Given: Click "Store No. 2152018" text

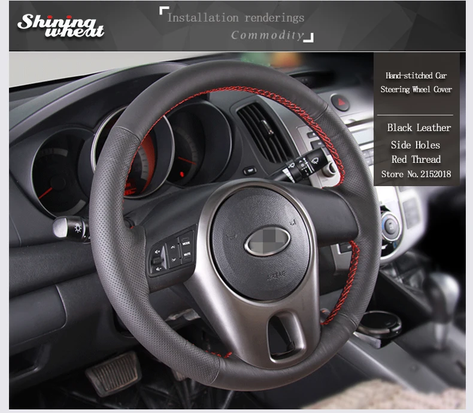Looking at the screenshot, I should [x=416, y=174].
